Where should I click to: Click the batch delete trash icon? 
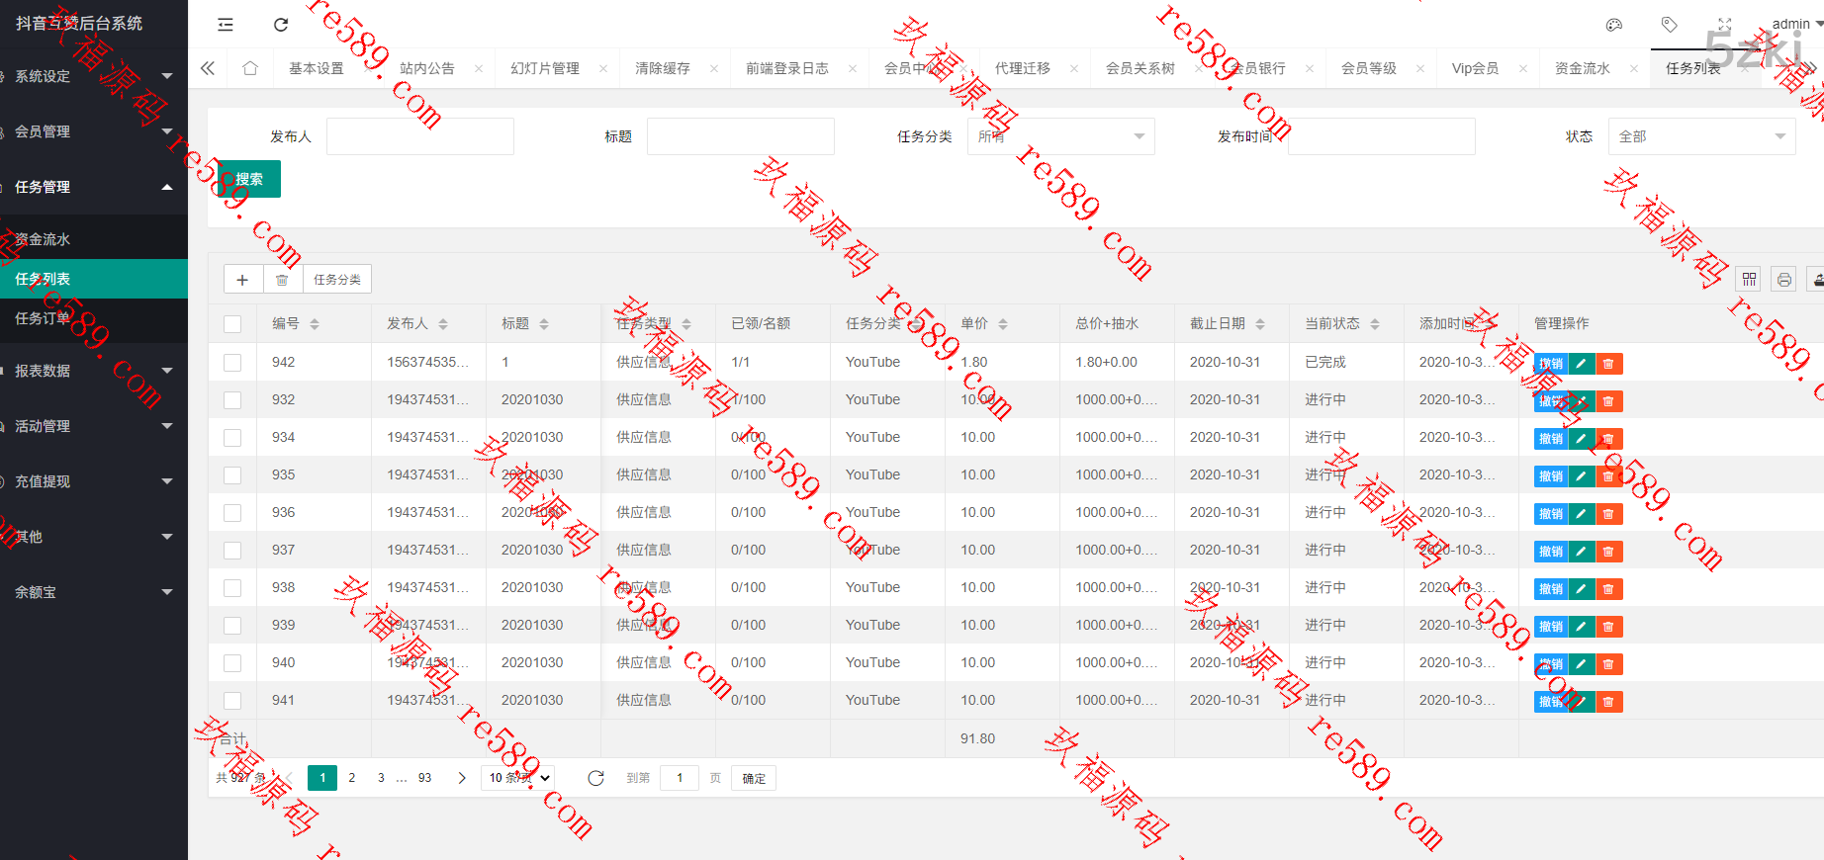(x=282, y=280)
